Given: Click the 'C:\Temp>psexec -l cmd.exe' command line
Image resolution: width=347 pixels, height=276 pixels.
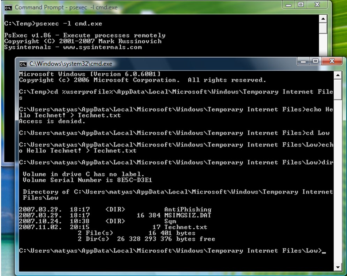Looking at the screenshot, I should [53, 24].
